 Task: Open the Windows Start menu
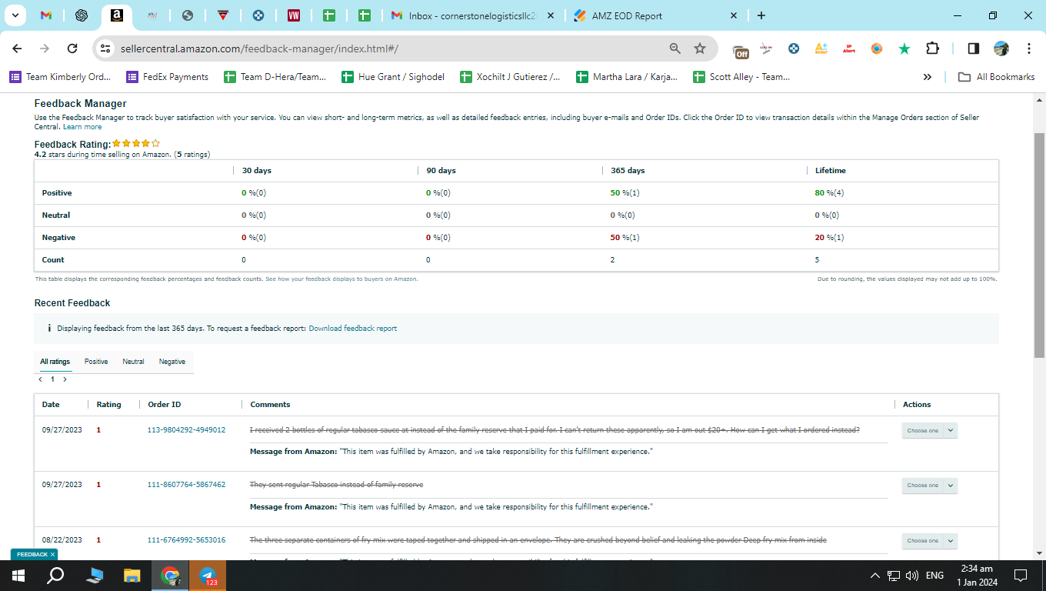point(18,576)
